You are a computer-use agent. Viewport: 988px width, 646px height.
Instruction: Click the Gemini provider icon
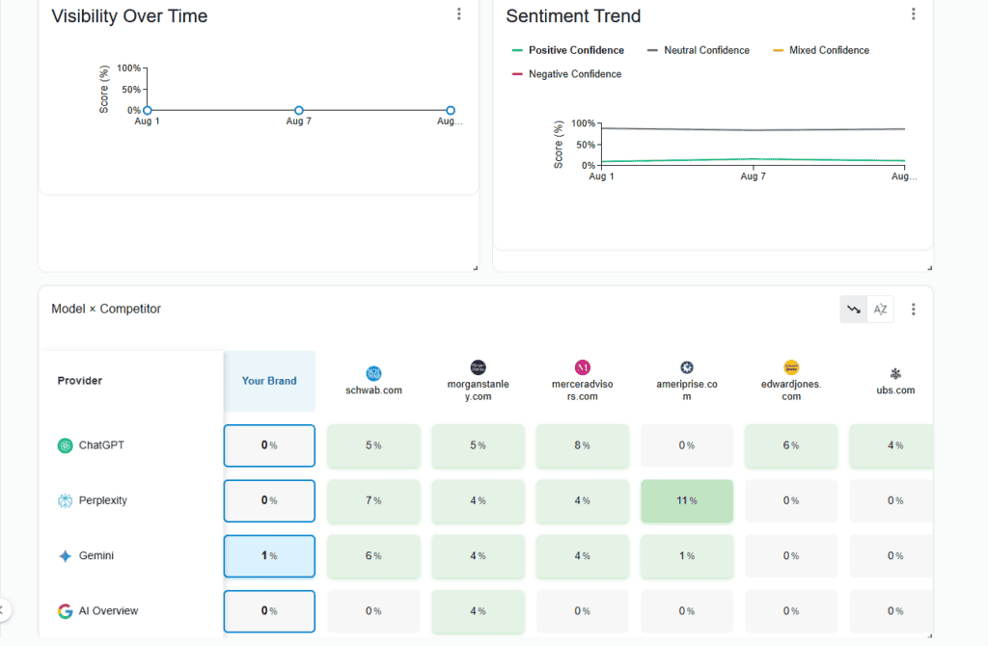65,556
